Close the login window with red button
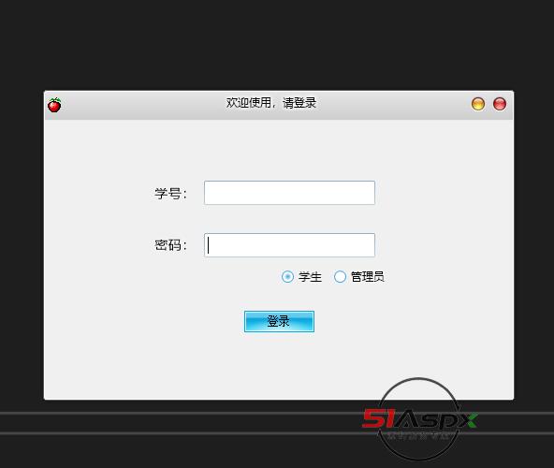The width and height of the screenshot is (554, 468). click(x=500, y=104)
